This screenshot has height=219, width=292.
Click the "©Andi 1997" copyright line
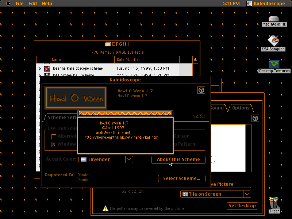point(113,128)
